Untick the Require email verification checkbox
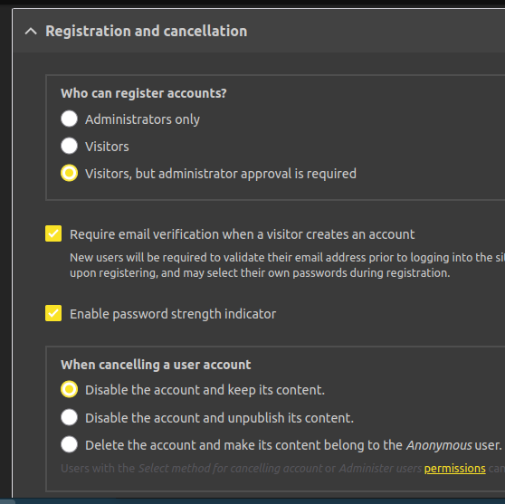Screen dimensions: 505x504 [53, 233]
